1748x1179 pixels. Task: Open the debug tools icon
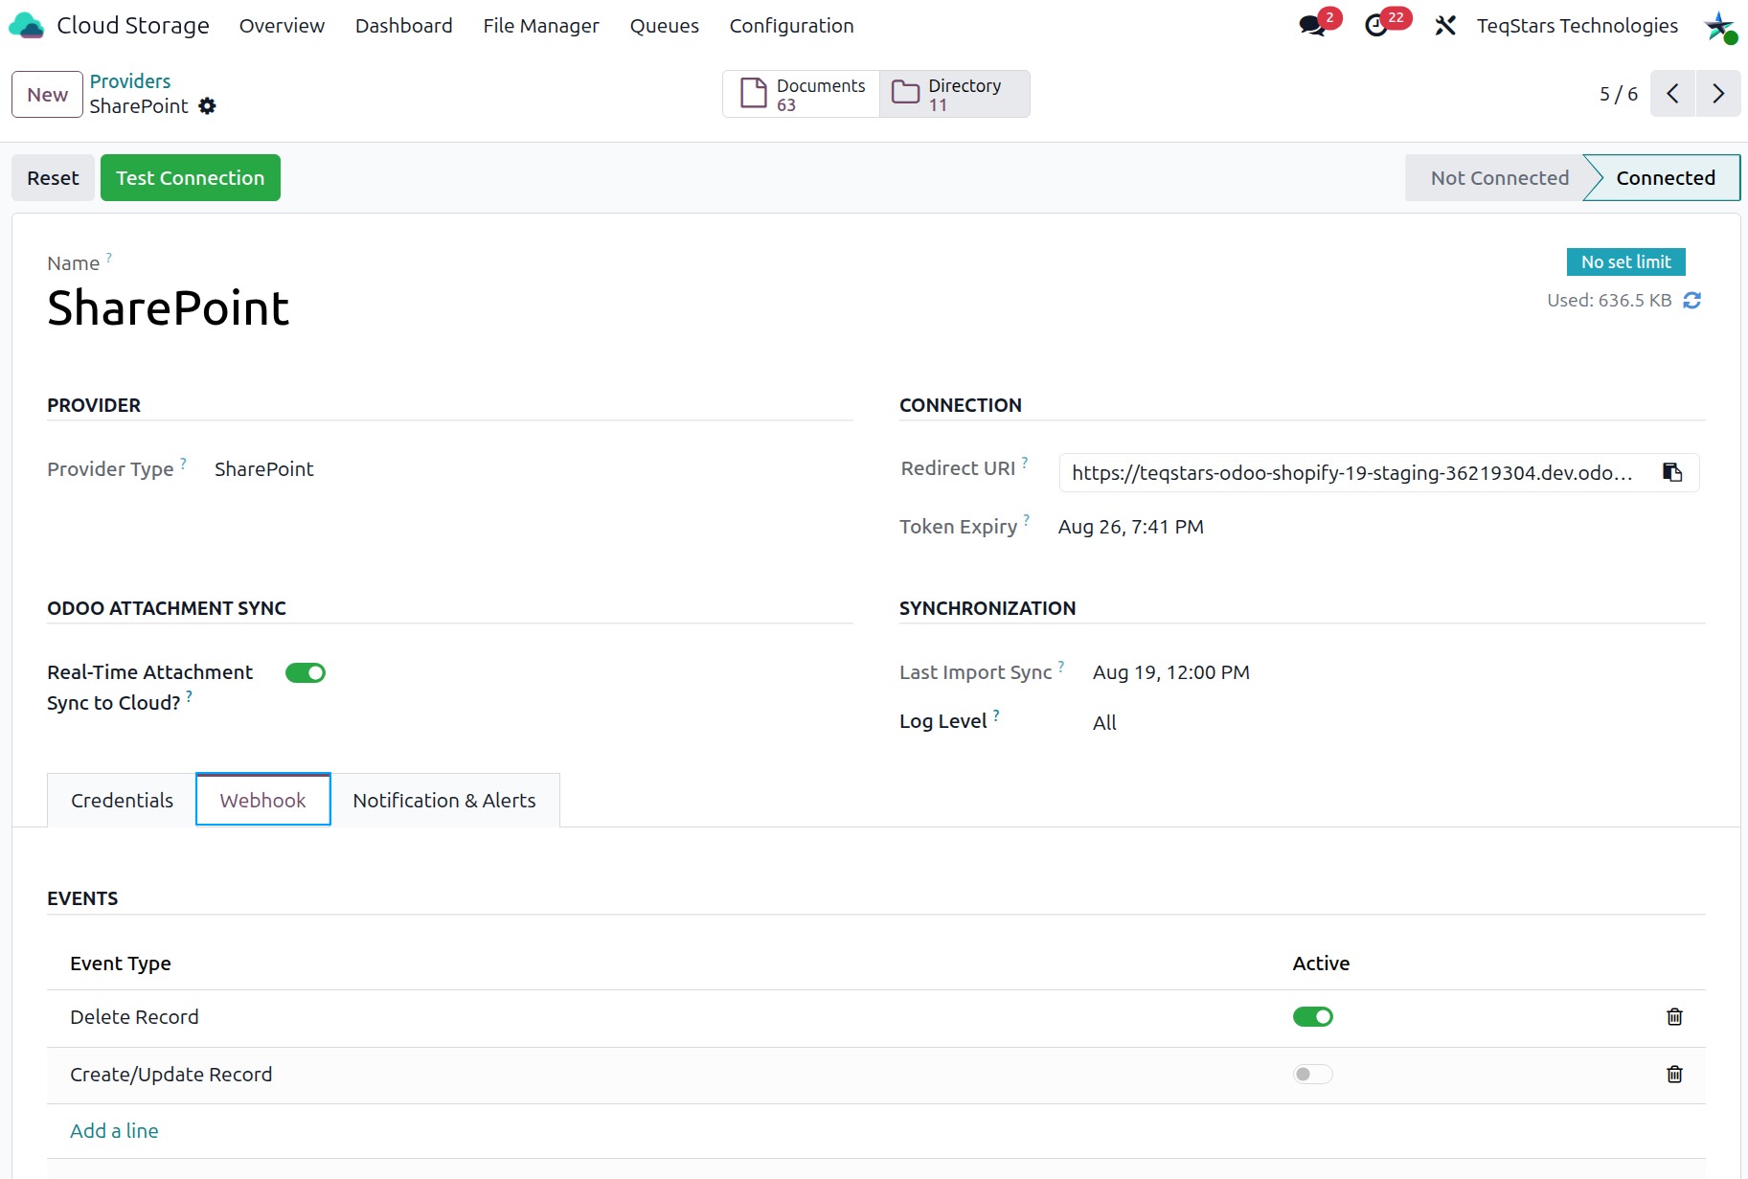click(x=1445, y=26)
